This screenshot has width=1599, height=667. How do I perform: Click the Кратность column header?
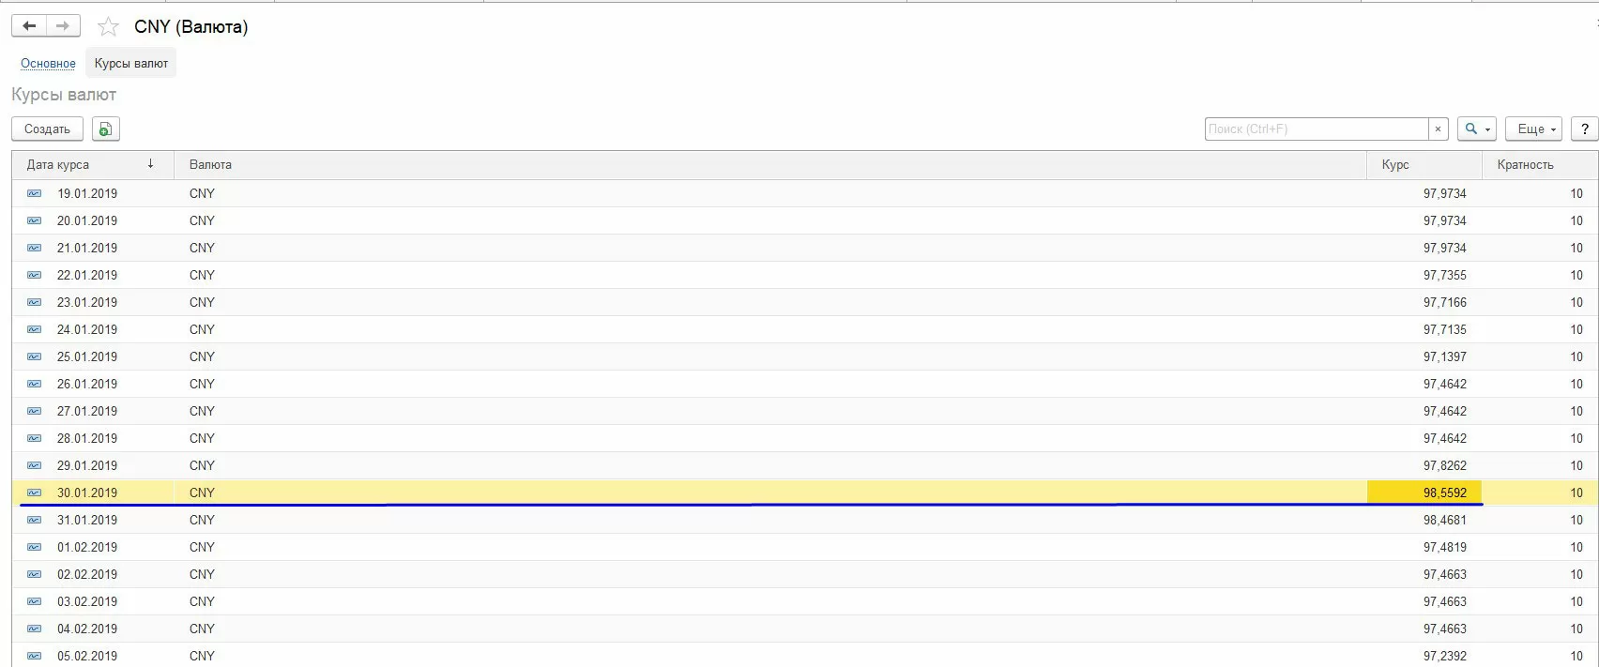coord(1525,165)
